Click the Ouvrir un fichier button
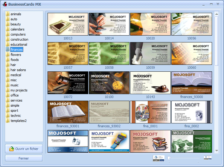Viewport: 224px width, 167px height. coord(24,149)
